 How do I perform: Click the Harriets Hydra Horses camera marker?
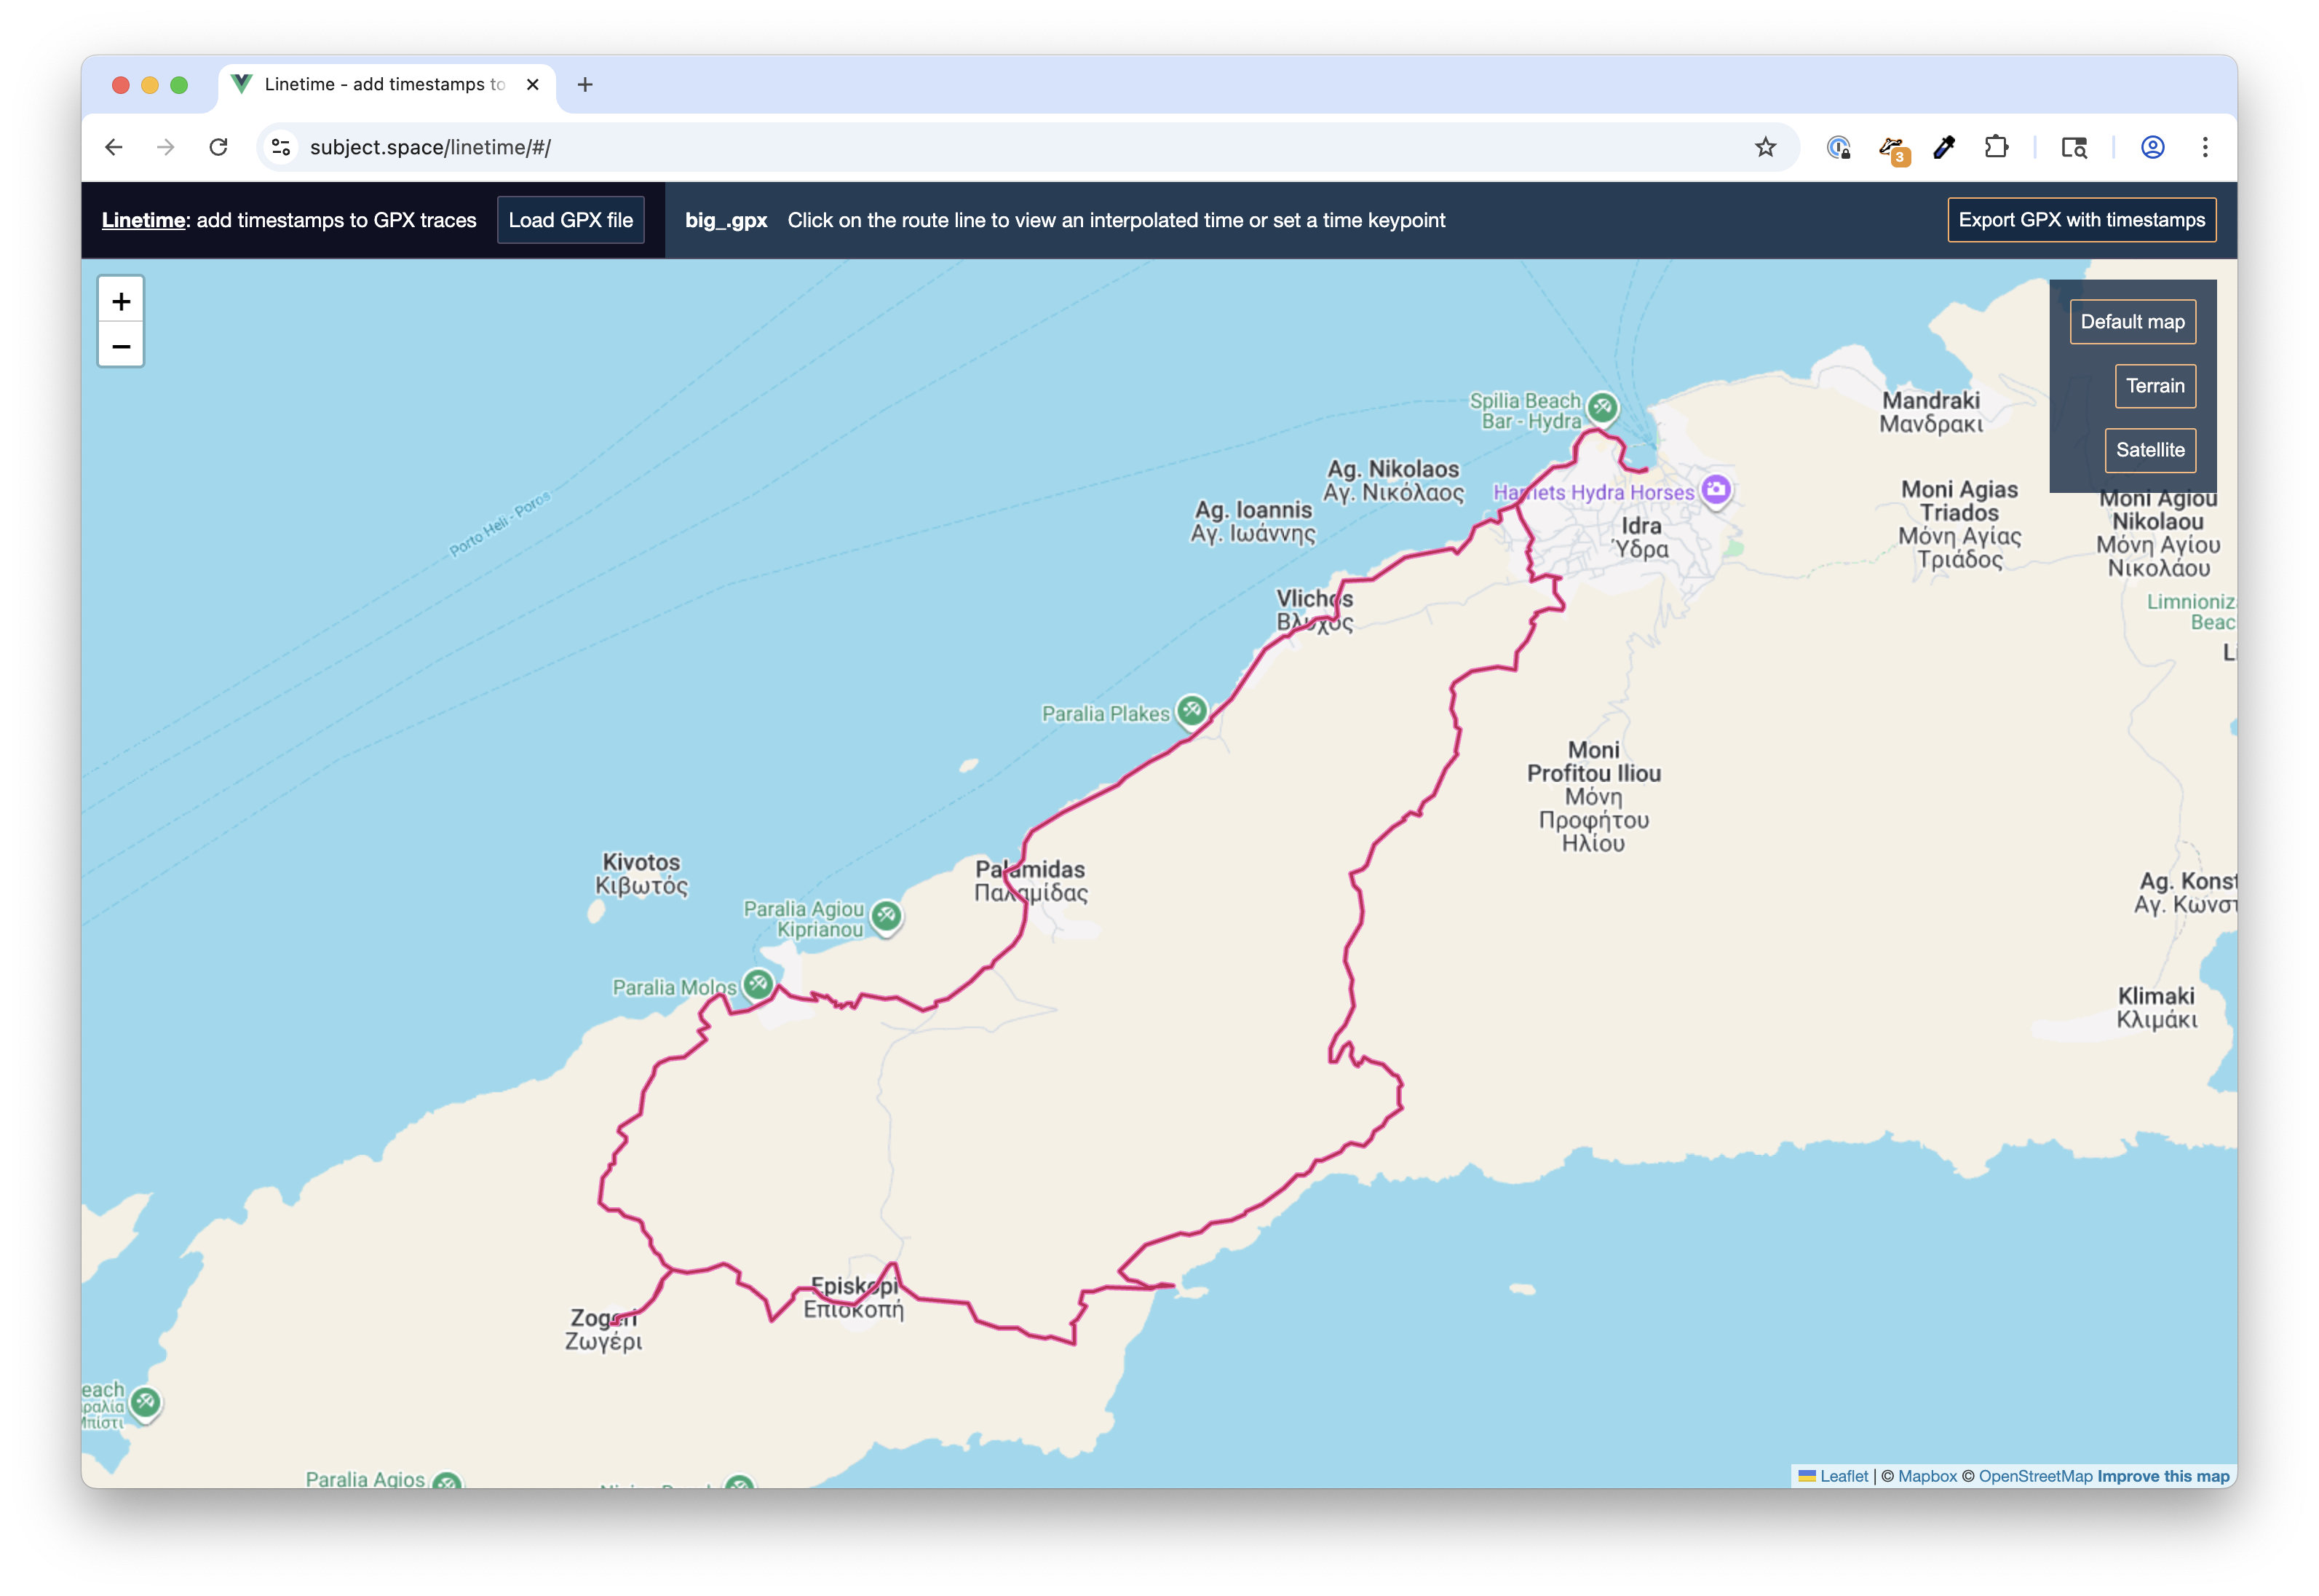(x=1716, y=489)
